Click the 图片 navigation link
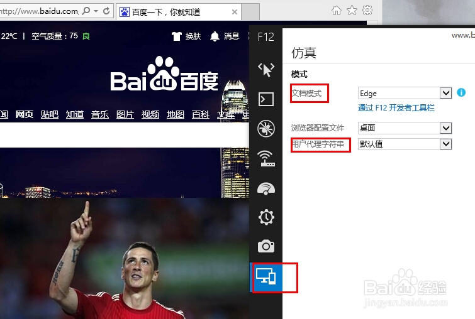475x319 pixels. point(125,114)
